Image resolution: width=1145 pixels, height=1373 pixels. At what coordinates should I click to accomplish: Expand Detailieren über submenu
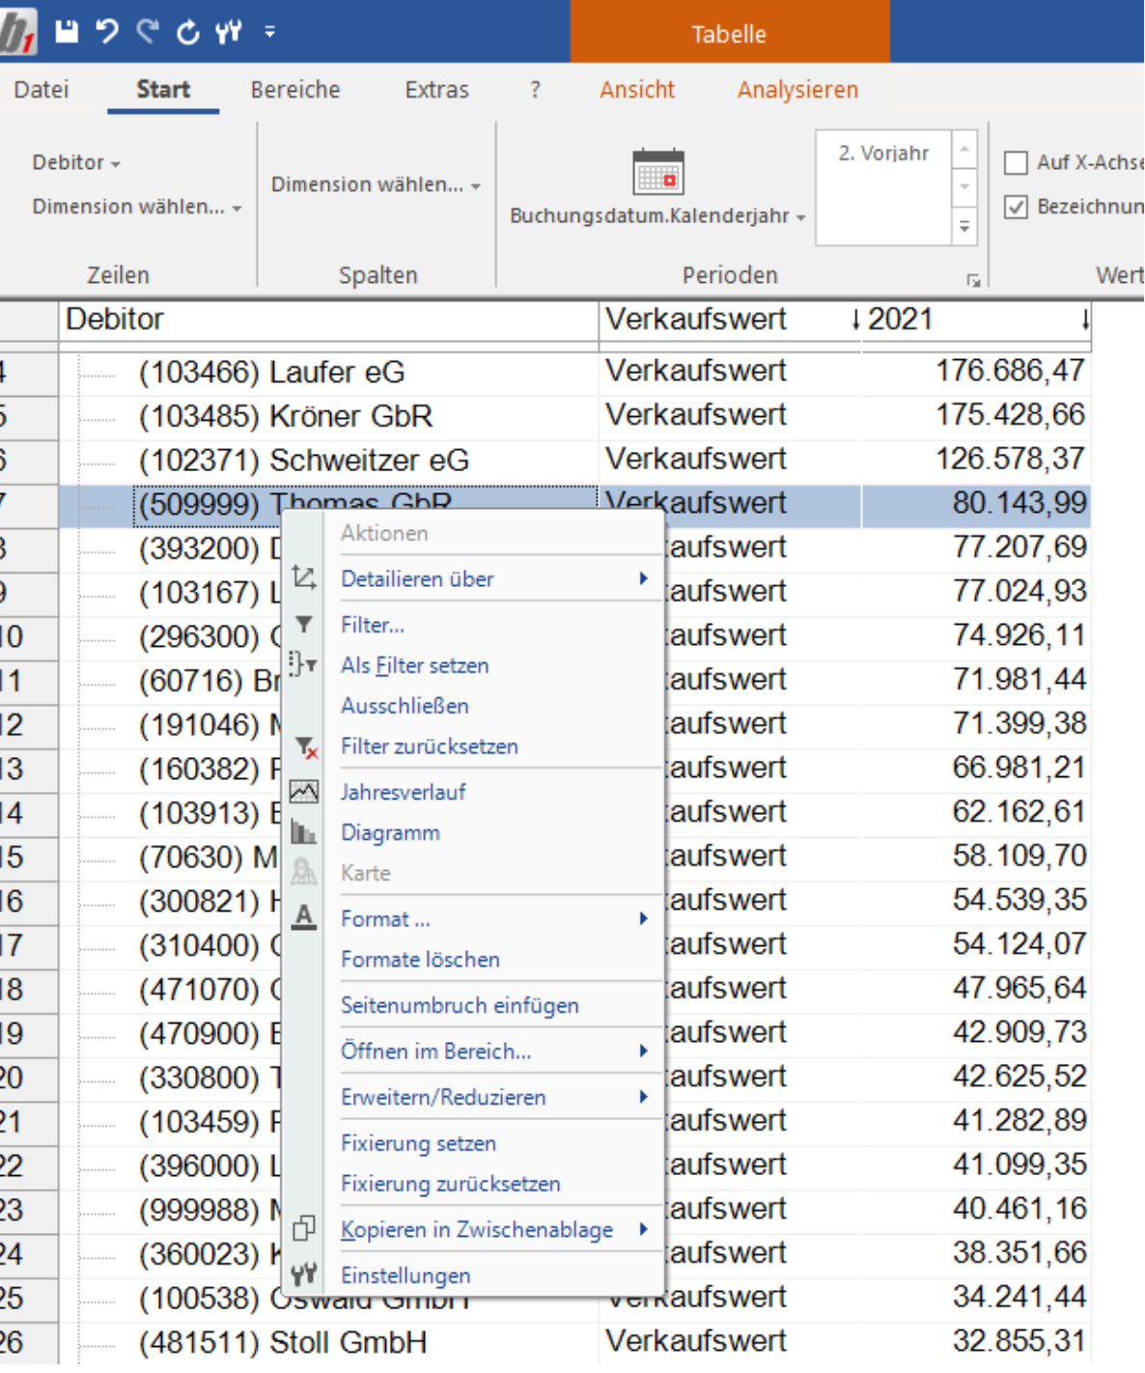point(494,578)
